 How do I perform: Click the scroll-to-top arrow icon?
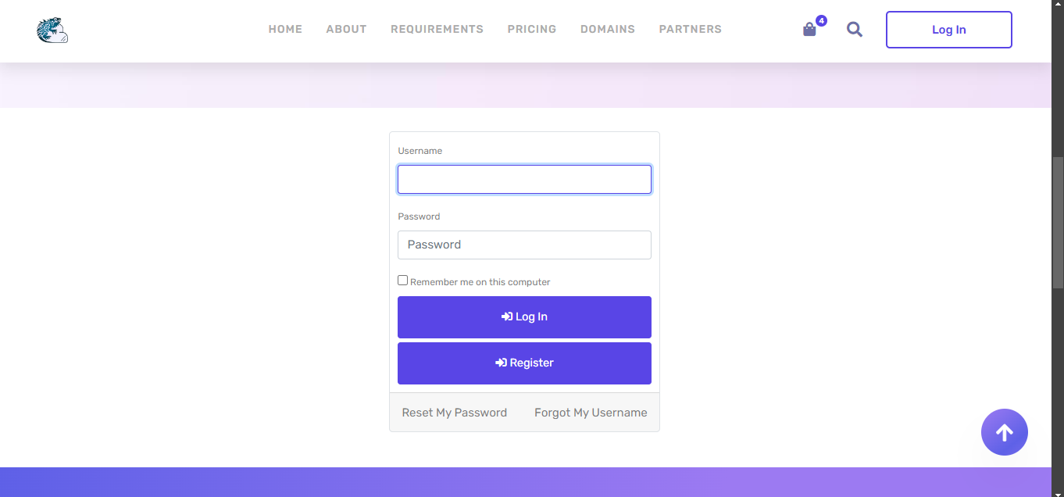pyautogui.click(x=1004, y=432)
